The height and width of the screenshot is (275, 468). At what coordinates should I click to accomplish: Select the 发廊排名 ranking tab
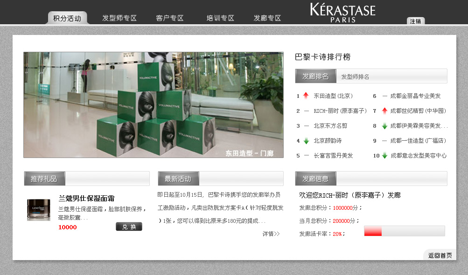(315, 76)
